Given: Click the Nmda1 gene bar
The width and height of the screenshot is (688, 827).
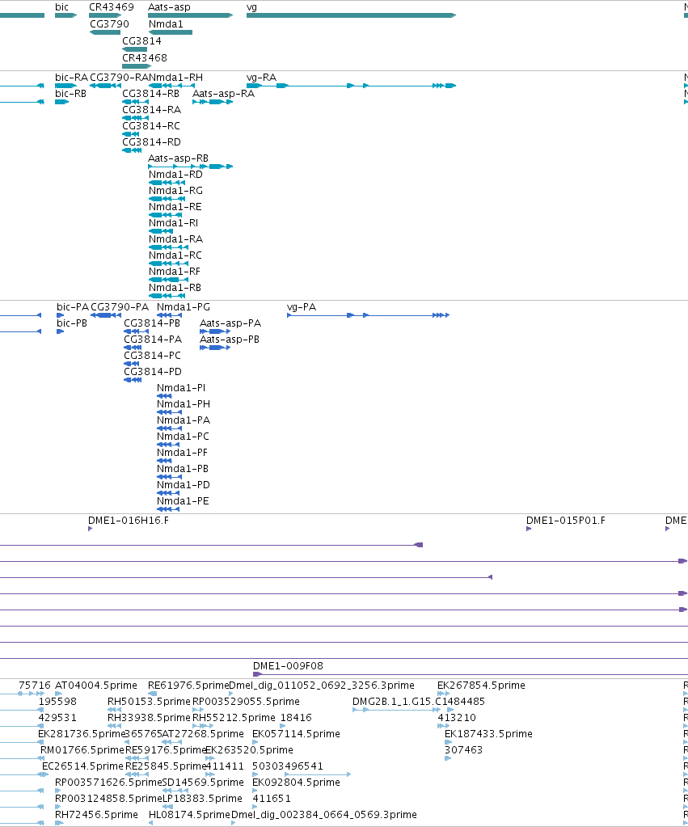Looking at the screenshot, I should 171,32.
